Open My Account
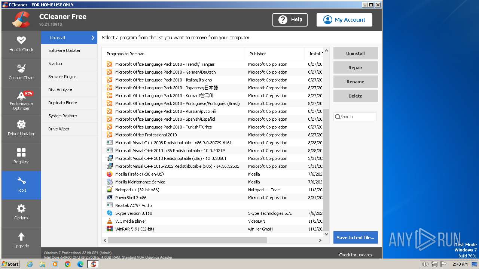Screen dimensions: 479x269 pyautogui.click(x=344, y=20)
